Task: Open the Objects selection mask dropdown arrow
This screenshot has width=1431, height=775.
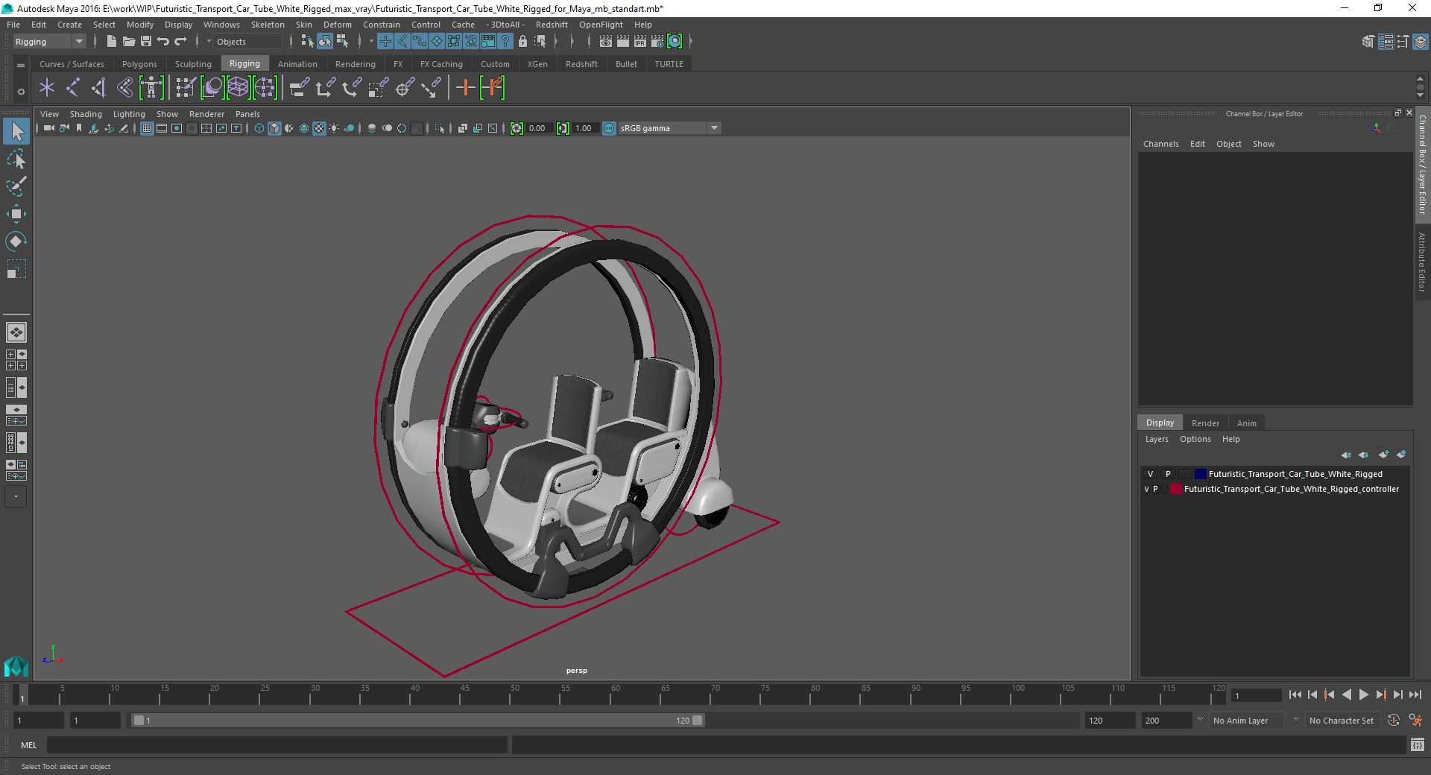Action: tap(209, 42)
